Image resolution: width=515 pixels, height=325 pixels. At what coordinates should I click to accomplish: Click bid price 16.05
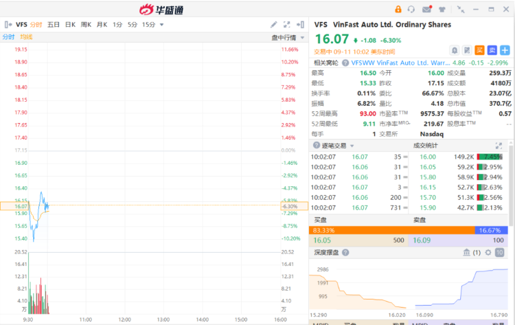pos(322,240)
